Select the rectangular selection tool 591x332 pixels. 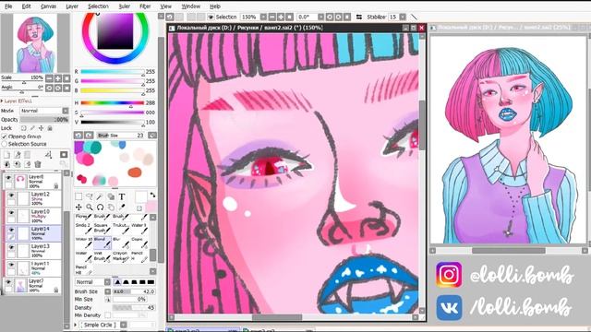click(78, 196)
